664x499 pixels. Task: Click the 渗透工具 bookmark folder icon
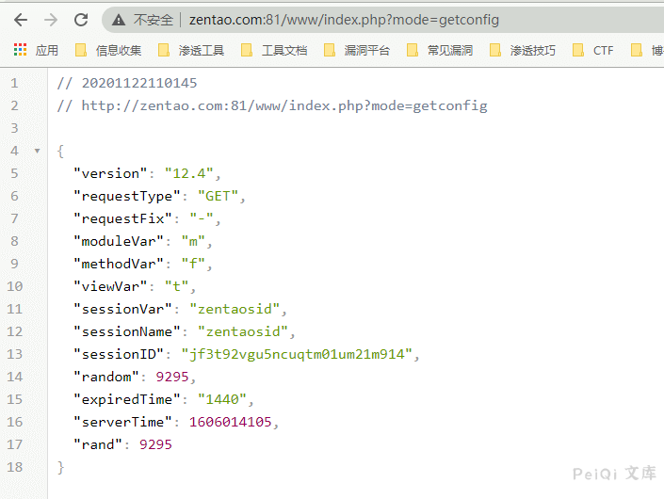tap(164, 50)
